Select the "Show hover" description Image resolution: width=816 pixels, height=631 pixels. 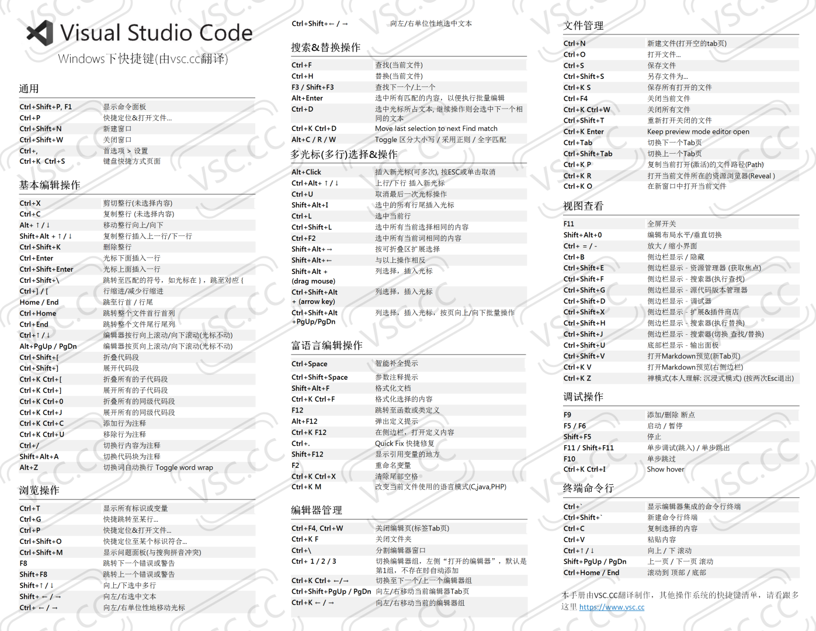666,469
